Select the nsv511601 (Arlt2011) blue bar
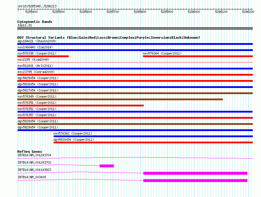Image resolution: width=261 pixels, height=197 pixels. coord(135,69)
